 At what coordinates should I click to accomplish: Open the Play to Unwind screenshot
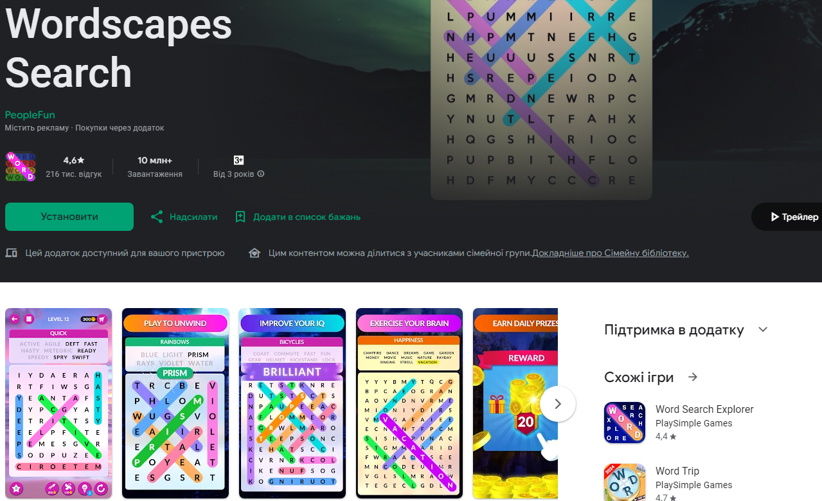point(175,403)
